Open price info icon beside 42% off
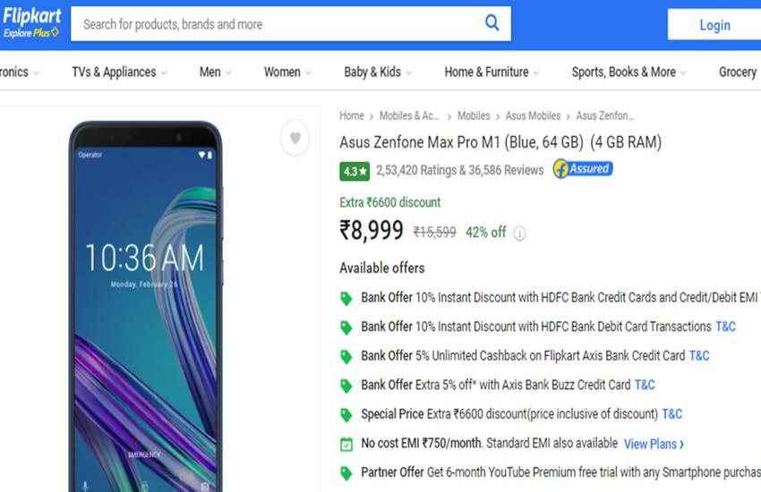 [520, 233]
